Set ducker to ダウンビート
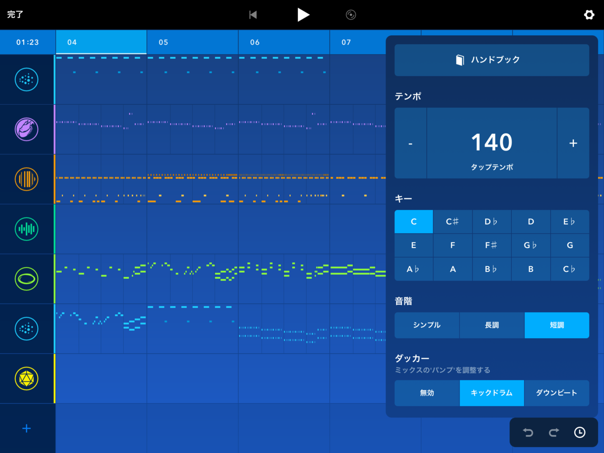The image size is (604, 453). click(557, 393)
